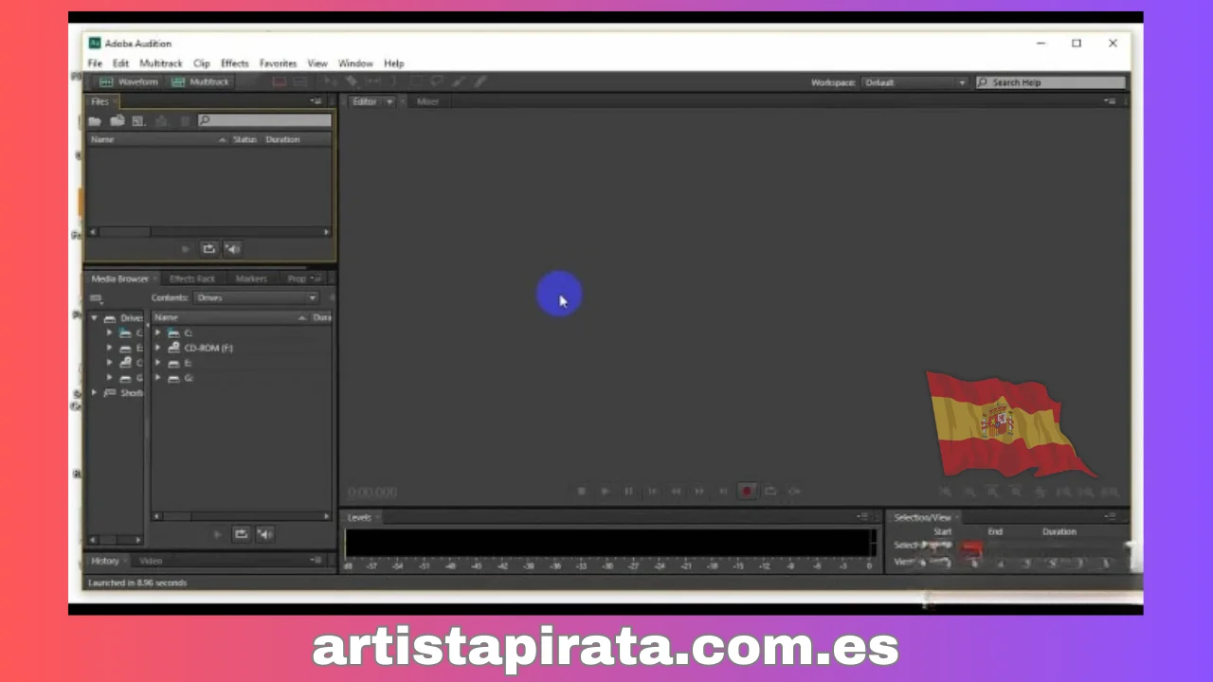Click the Rewind button in the transport
Viewport: 1213px width, 682px height.
tap(677, 492)
